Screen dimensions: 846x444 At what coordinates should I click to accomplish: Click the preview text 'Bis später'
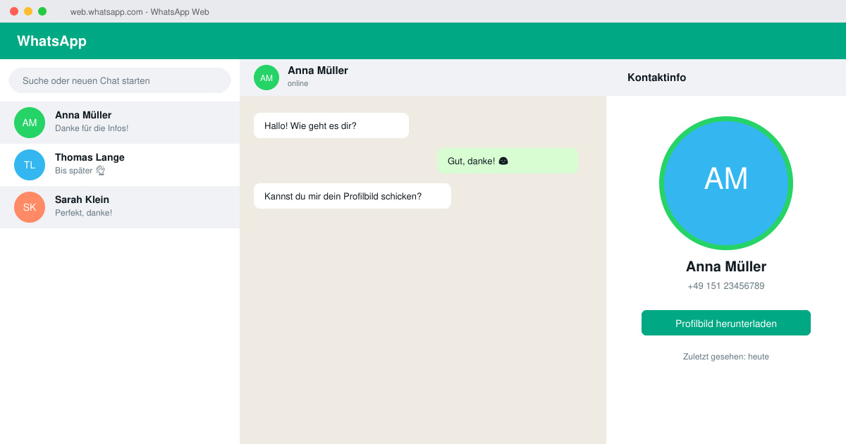pos(74,171)
